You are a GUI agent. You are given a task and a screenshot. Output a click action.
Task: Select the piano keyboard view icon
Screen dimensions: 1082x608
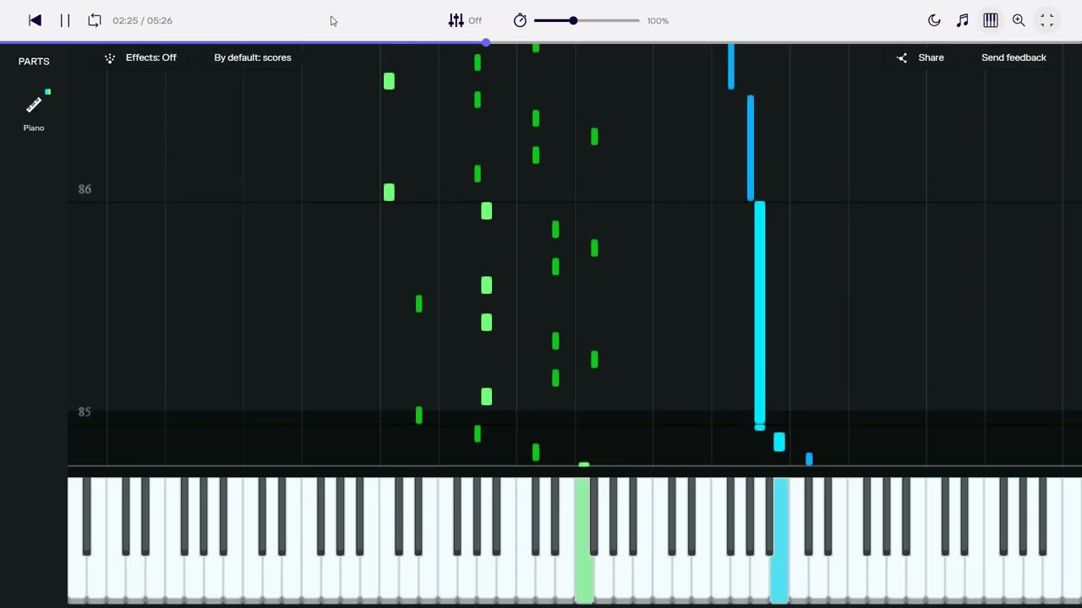tap(991, 20)
